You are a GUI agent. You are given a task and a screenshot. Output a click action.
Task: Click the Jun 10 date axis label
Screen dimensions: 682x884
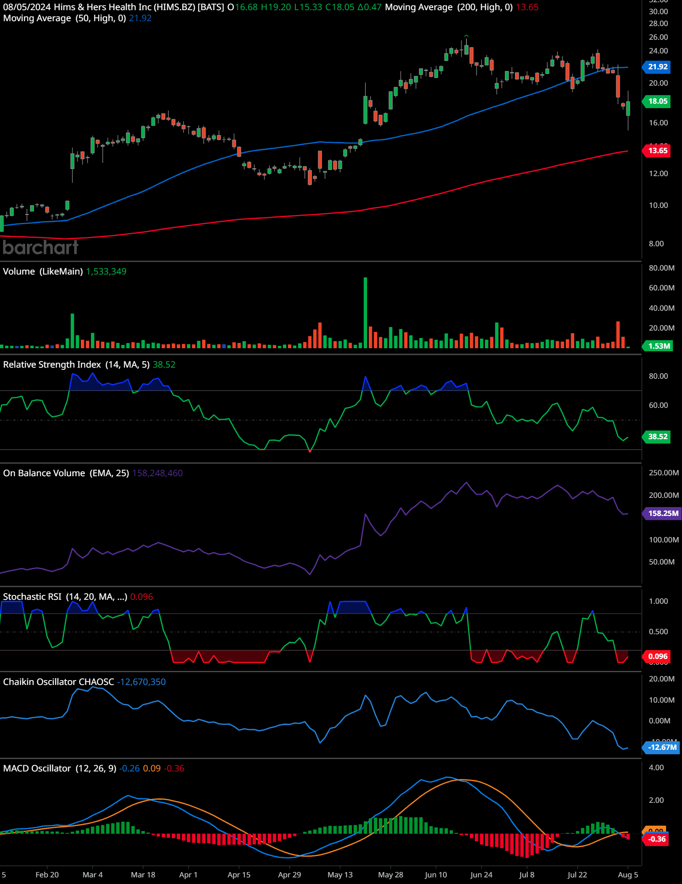436,875
